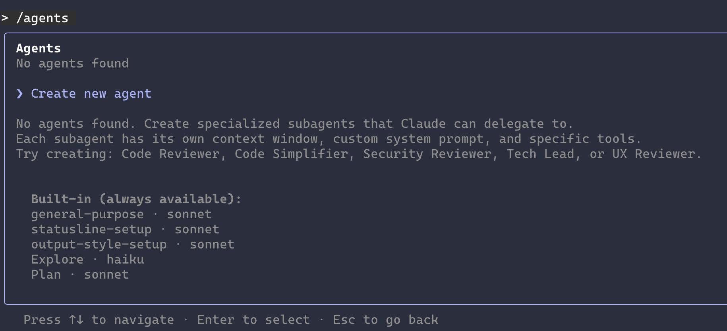
Task: Select the Create new agent option
Action: click(91, 94)
